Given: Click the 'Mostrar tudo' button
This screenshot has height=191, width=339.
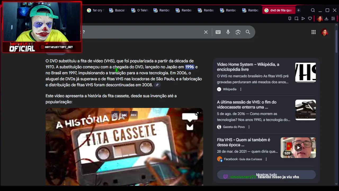Looking at the screenshot, I should tap(266, 175).
